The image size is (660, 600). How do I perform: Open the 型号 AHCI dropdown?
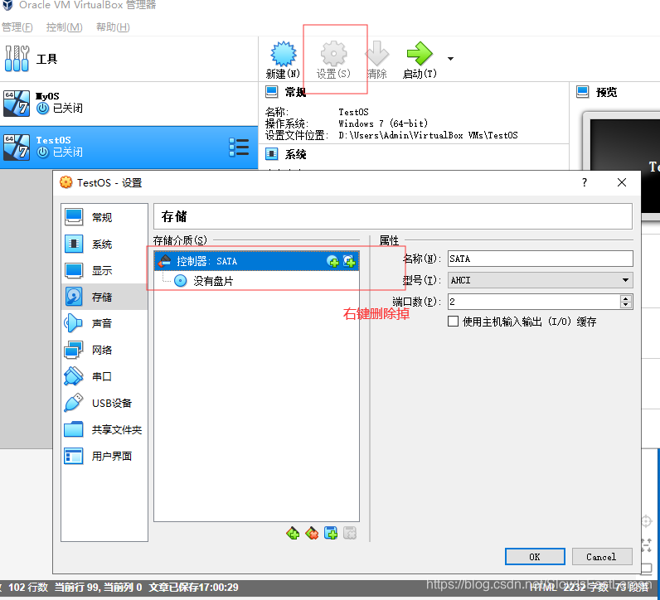click(x=540, y=280)
